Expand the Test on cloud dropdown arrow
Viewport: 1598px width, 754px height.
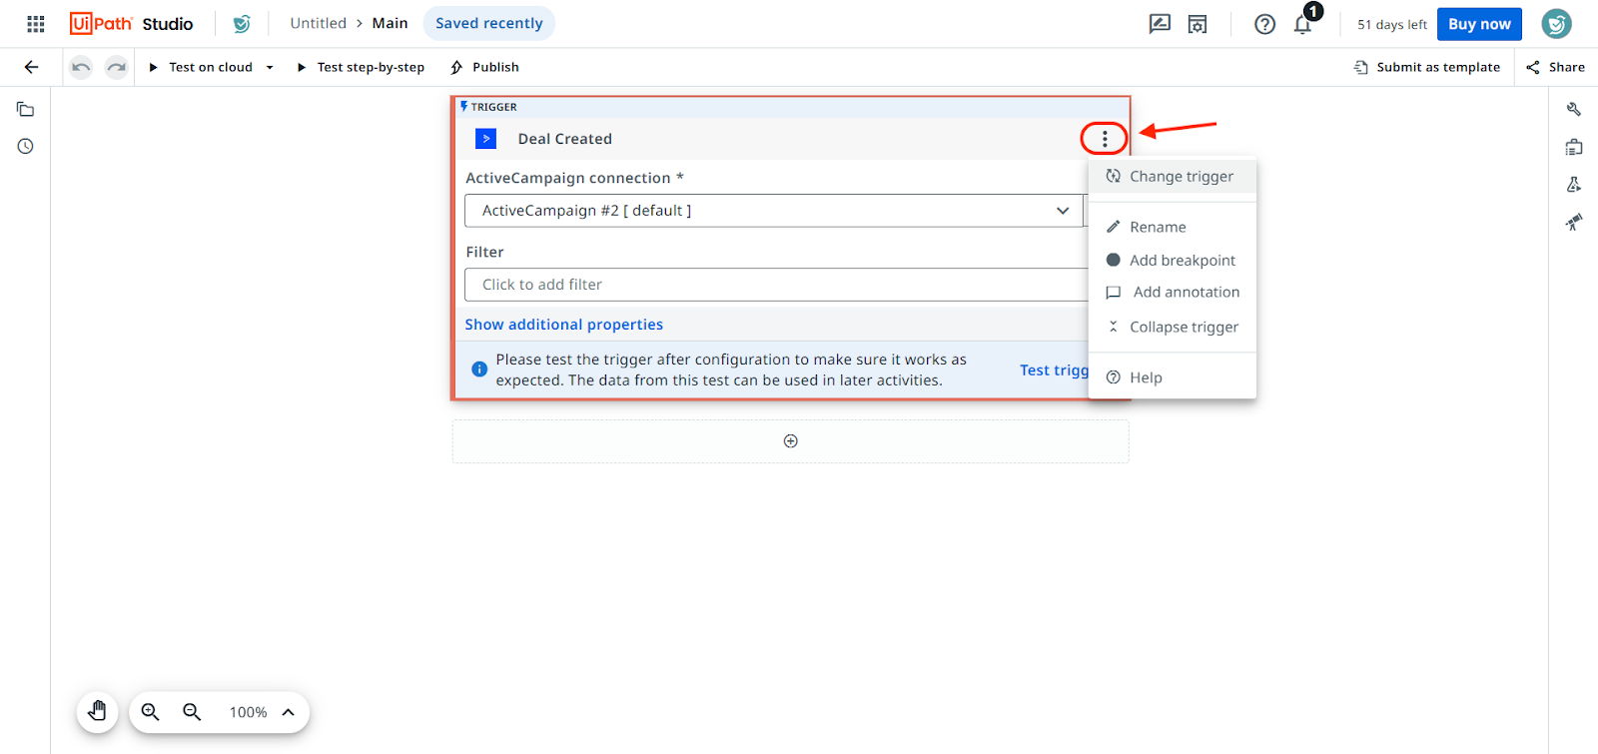[x=270, y=68]
